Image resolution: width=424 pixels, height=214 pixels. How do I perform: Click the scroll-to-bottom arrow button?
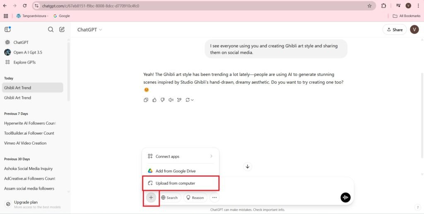(x=248, y=166)
